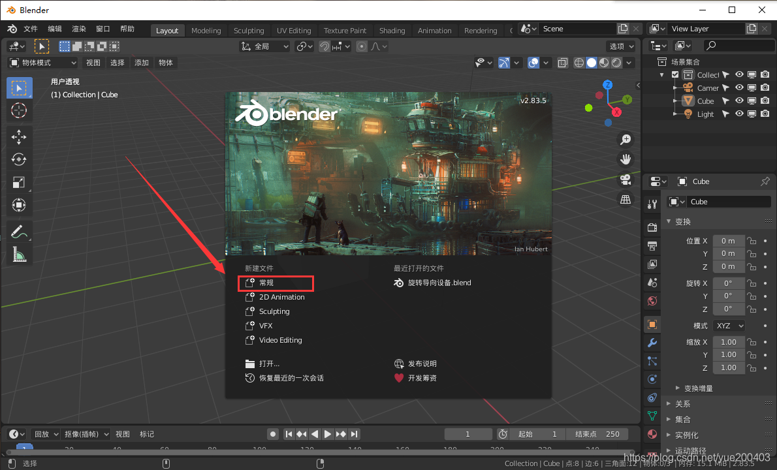Open the Tool properties tab
Viewport: 777px width, 470px height.
pos(652,204)
